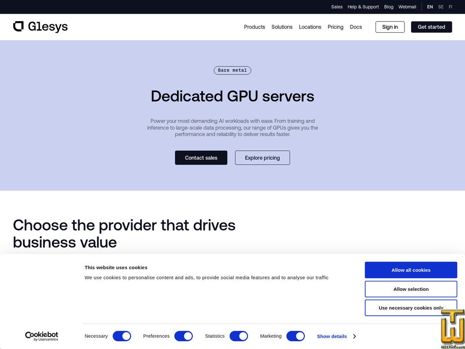Click the Show details chevron arrow

point(354,336)
